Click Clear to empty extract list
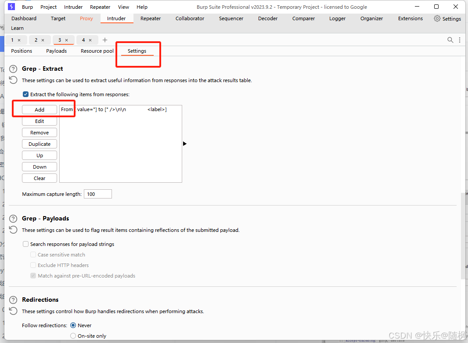The image size is (468, 343). click(x=40, y=178)
